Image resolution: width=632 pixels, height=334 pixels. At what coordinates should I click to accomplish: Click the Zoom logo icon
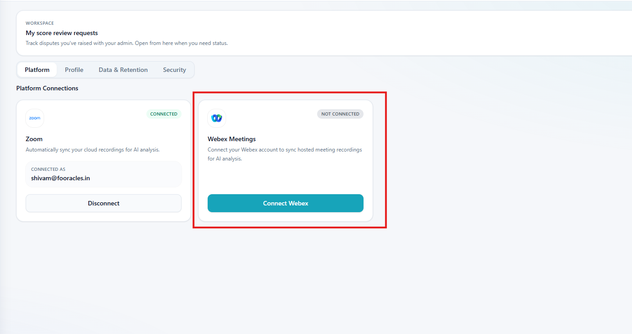pos(35,118)
